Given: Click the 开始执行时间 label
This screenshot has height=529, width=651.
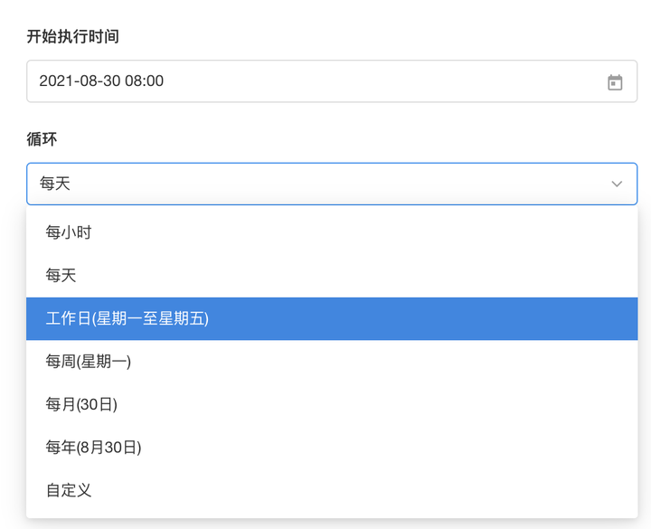Looking at the screenshot, I should tap(73, 37).
